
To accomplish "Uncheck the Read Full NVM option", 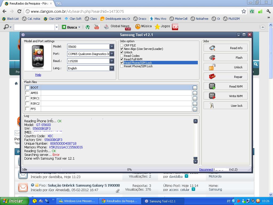I will coord(122,59).
